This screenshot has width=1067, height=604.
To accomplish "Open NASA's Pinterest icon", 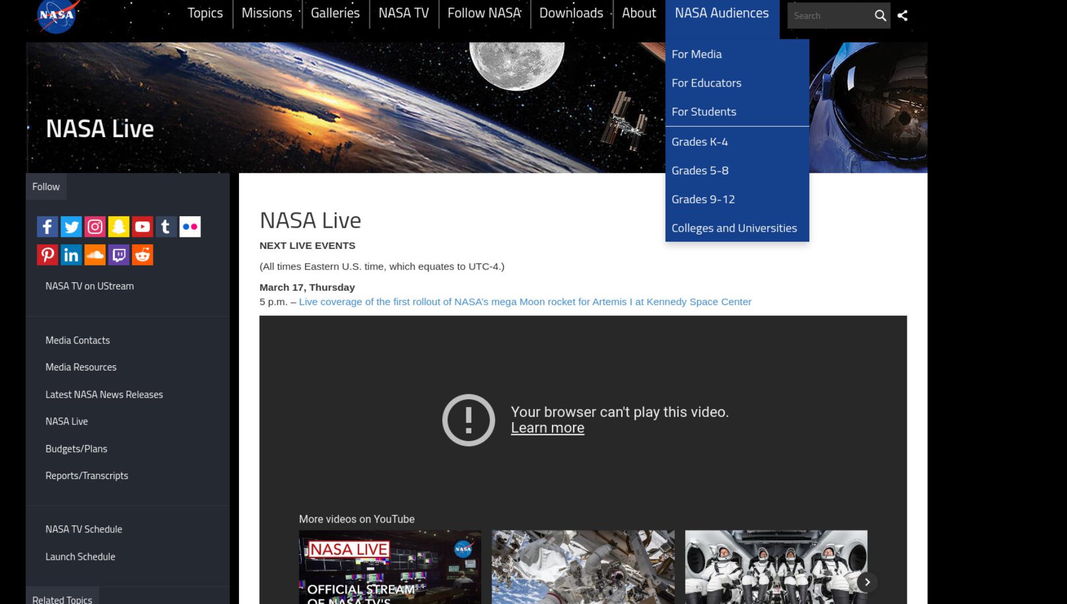I will [47, 255].
